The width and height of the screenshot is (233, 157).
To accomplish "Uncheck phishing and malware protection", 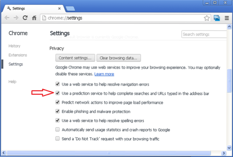I will tap(58, 111).
